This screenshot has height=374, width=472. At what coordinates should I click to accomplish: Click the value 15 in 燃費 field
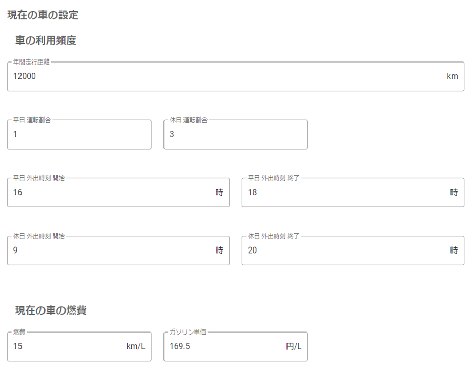tap(18, 346)
